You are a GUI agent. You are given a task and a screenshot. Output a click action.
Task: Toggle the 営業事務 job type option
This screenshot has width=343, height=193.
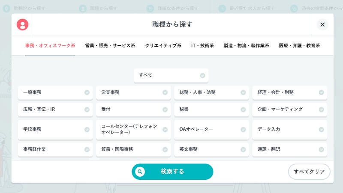[x=133, y=92]
